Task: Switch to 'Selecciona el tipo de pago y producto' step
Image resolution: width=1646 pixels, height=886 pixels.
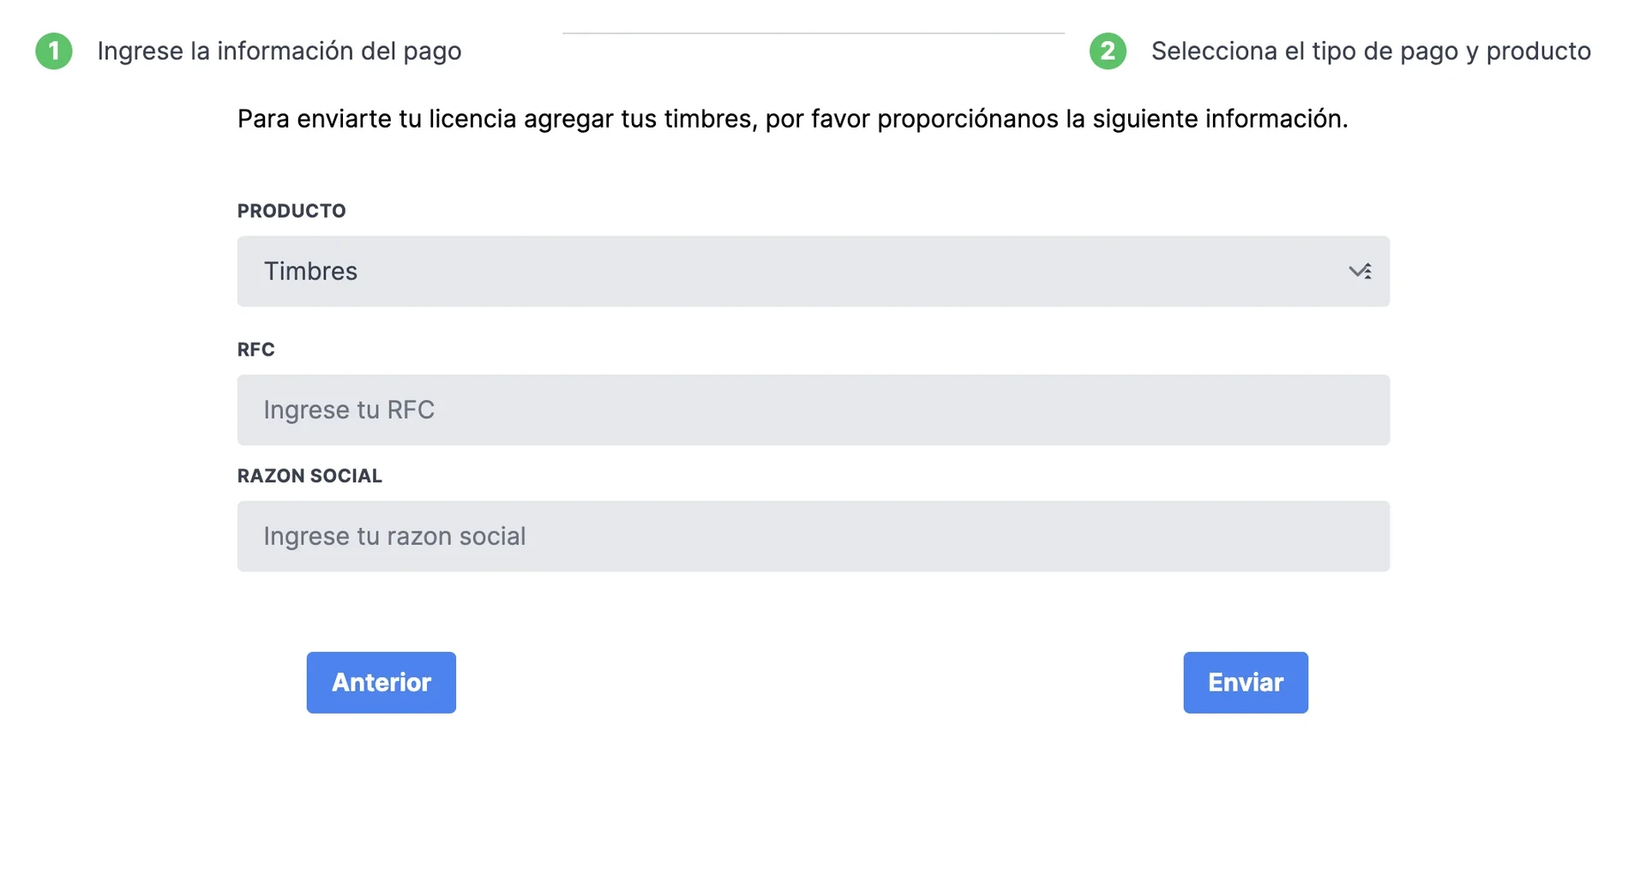Action: [1371, 51]
